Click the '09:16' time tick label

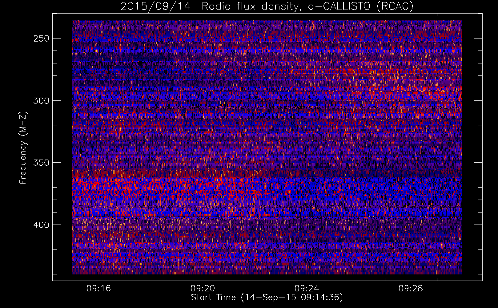98,288
